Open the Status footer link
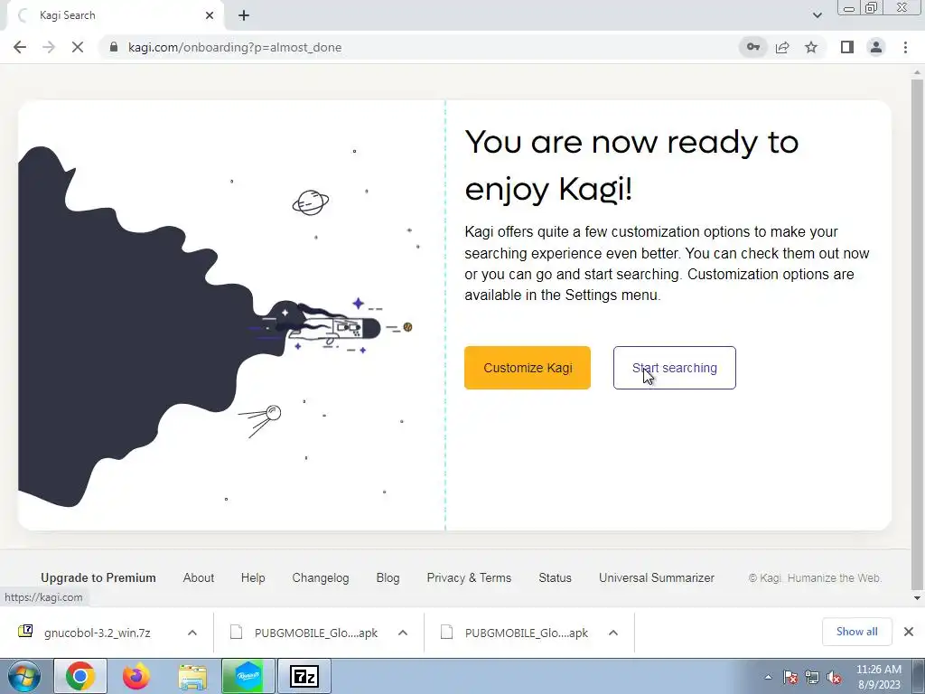Screen dimensions: 925x694 (556, 577)
